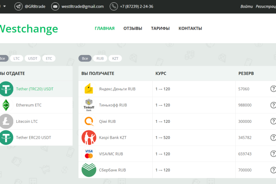Click the РЕЗЕРВ column header
The image size is (276, 184).
(x=246, y=74)
